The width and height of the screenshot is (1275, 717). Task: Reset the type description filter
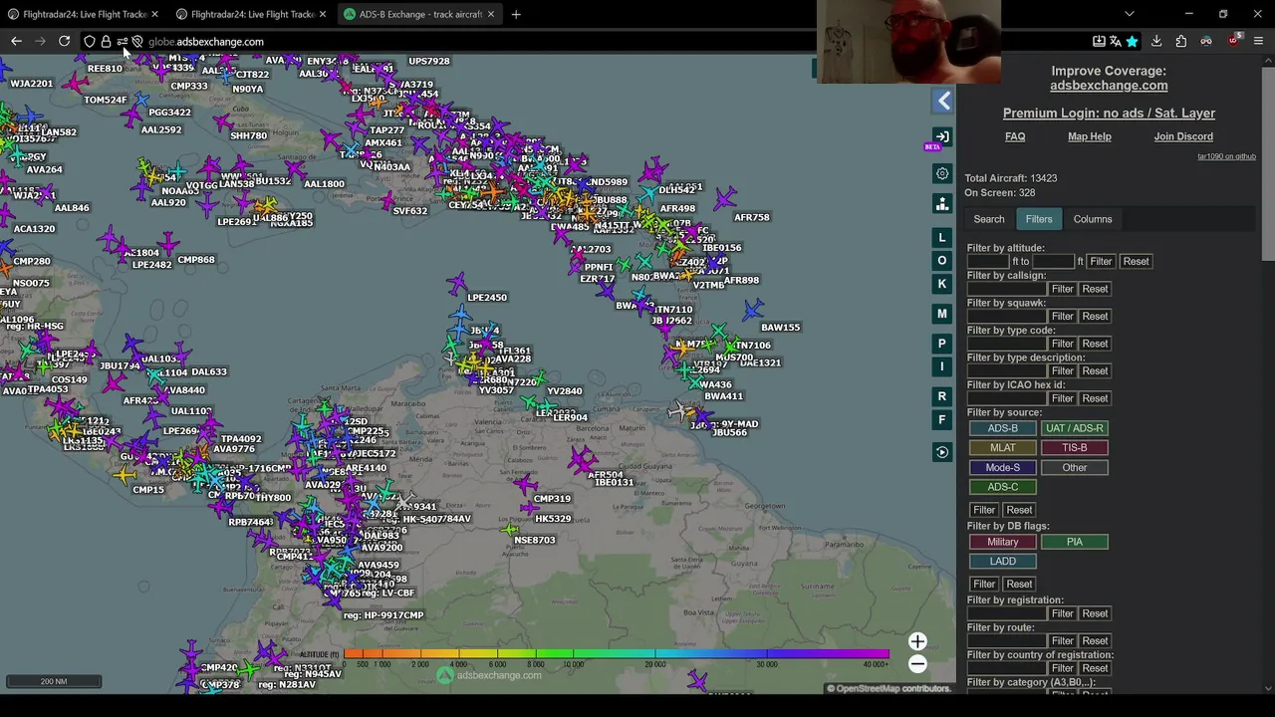pyautogui.click(x=1095, y=370)
